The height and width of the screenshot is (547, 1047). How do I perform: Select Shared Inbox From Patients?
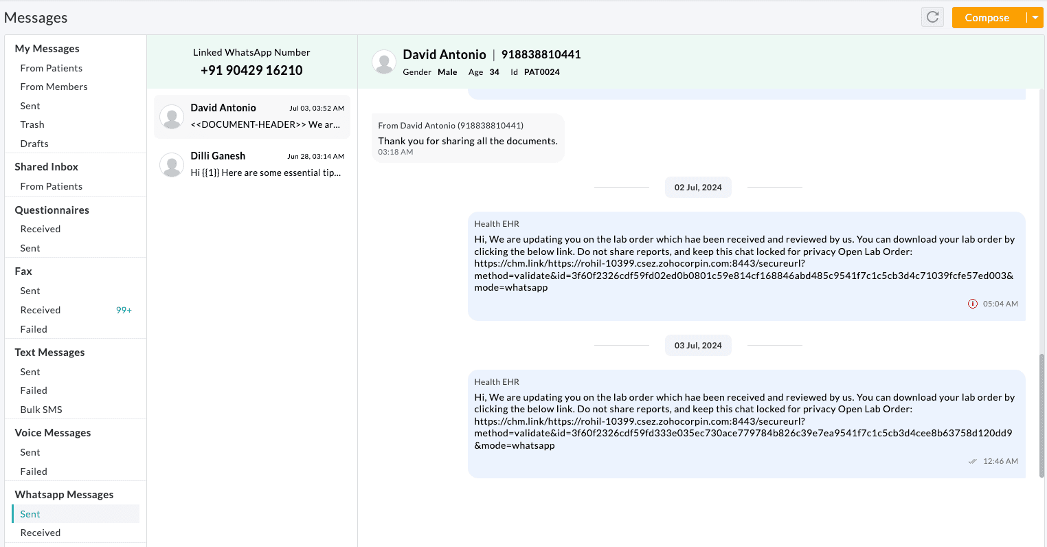point(52,186)
